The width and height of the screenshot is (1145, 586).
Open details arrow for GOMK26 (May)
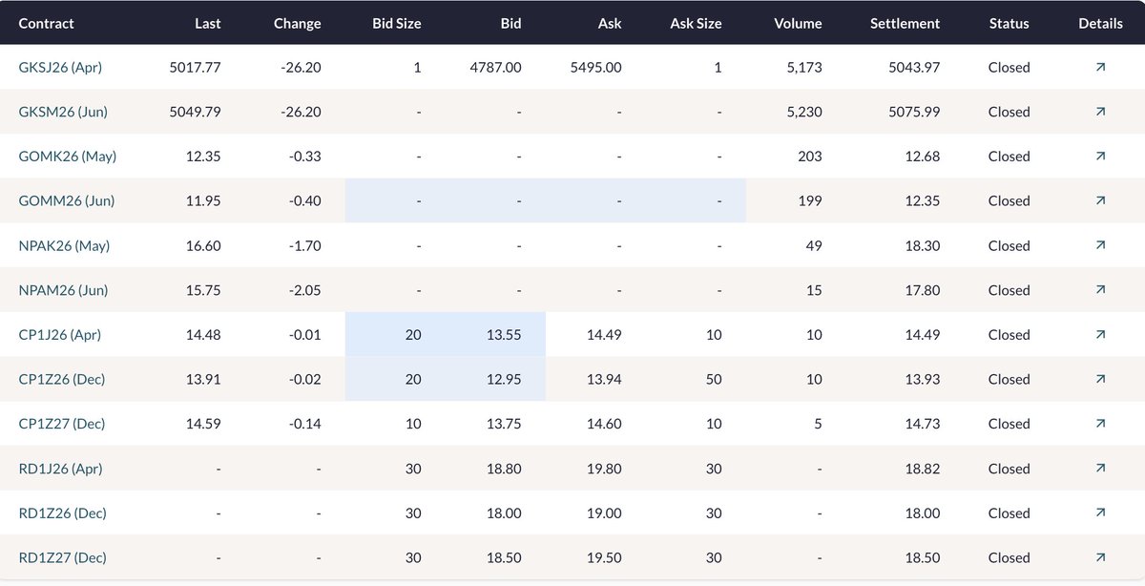tap(1100, 157)
